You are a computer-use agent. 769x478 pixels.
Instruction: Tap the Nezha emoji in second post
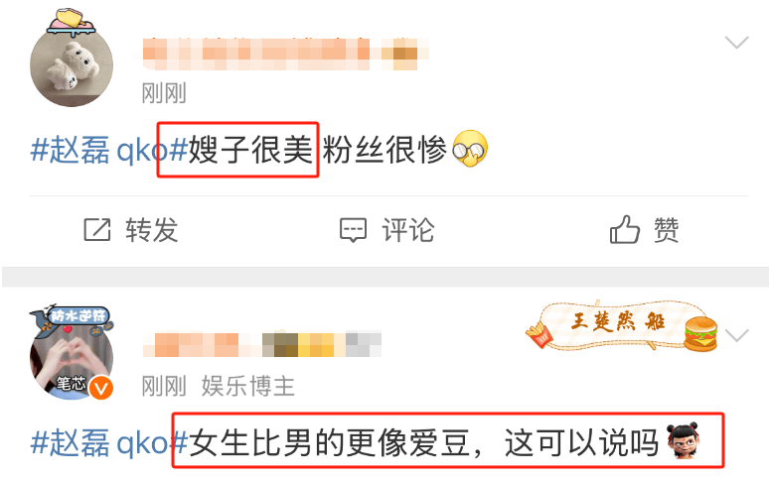pyautogui.click(x=683, y=440)
